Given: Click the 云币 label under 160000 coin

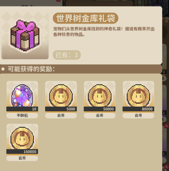Looking at the screenshot, I should point(22,158).
